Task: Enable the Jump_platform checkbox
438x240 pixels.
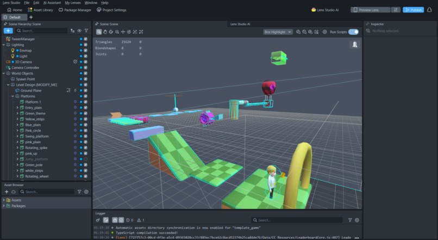Action: coord(86,159)
